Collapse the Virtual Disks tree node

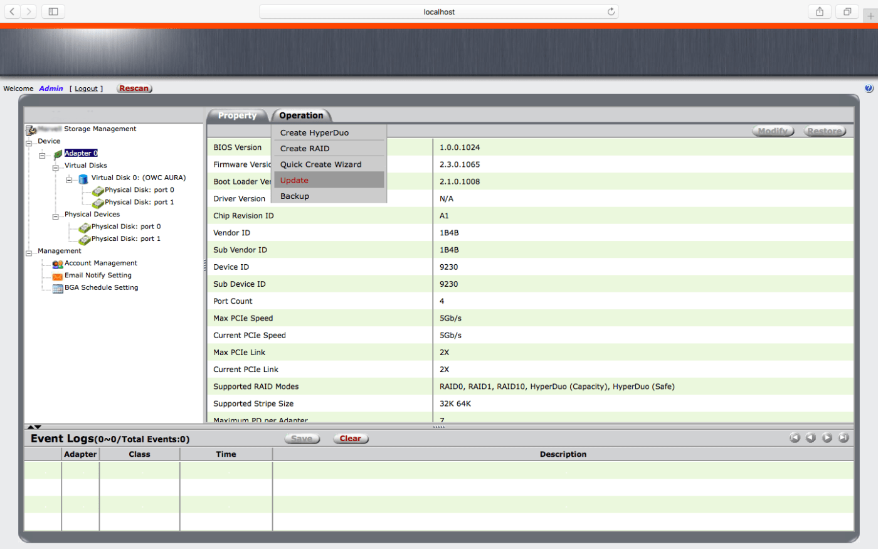click(55, 168)
